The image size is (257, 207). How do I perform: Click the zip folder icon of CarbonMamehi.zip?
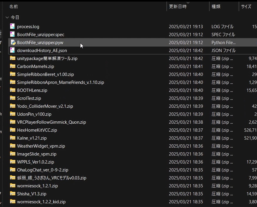13,66
